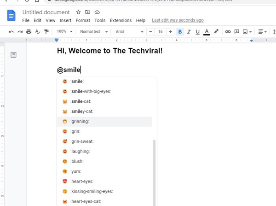This screenshot has height=206, width=276.
Task: Insert an image
Action: (x=245, y=32)
